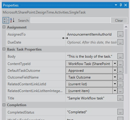The image size is (130, 120).
Task: Expand the current item dropdown
Action: tap(115, 91)
